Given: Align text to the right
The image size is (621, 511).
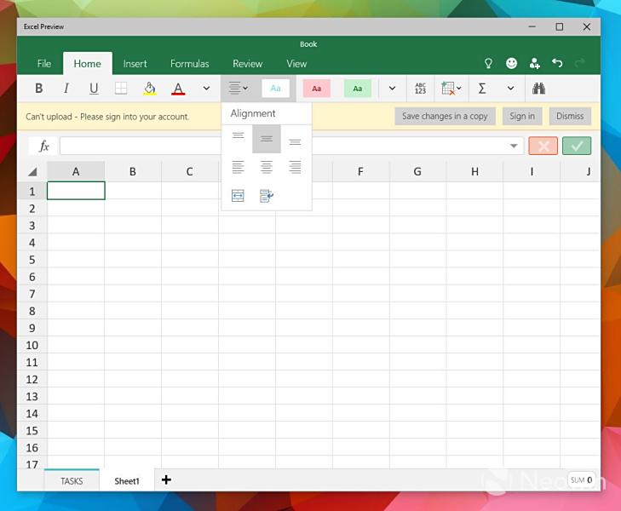Looking at the screenshot, I should pos(295,167).
